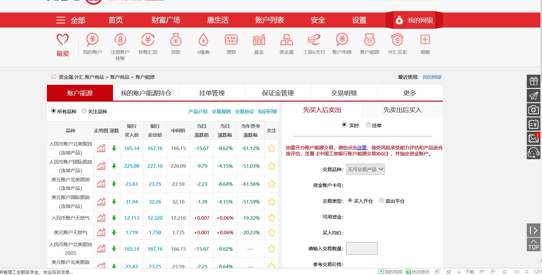542x275 pixels.
Task: Open 产品介绍 link
Action: 198,111
